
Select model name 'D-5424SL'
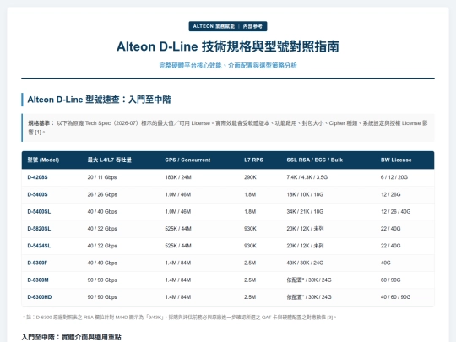39,246
